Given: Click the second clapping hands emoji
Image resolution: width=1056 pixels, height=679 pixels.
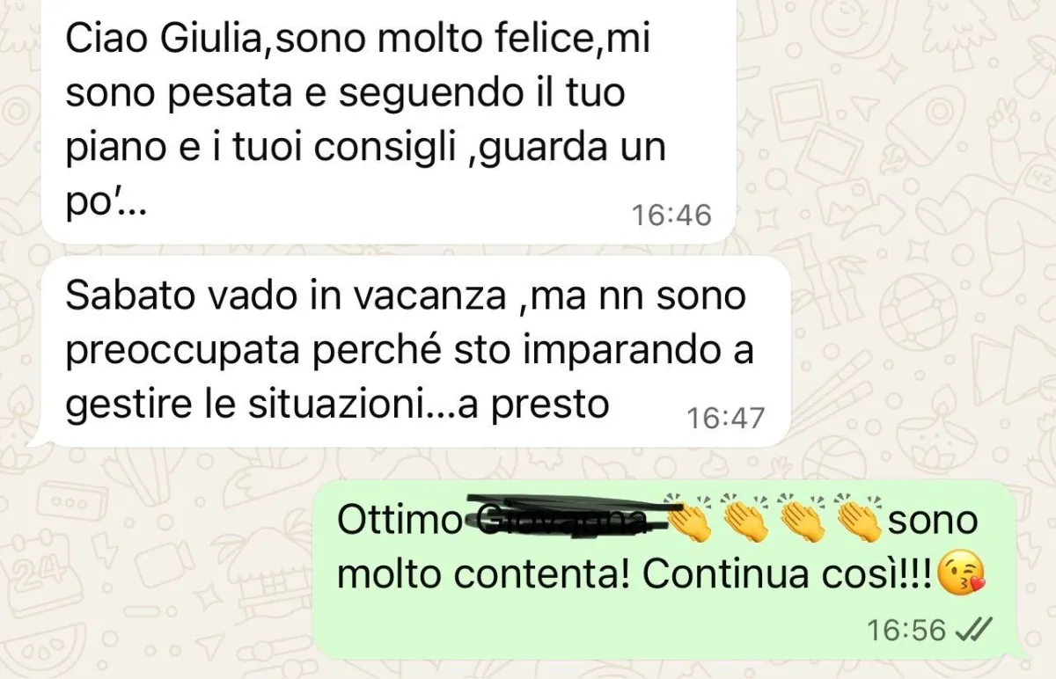Looking at the screenshot, I should [745, 519].
